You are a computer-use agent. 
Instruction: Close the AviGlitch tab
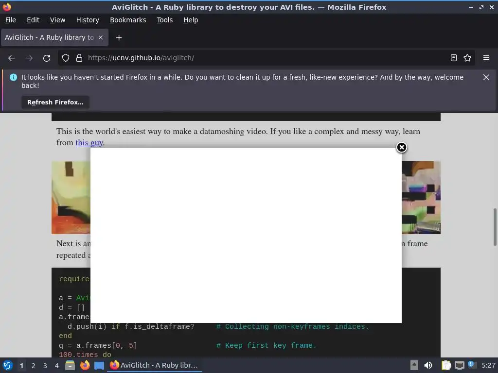pyautogui.click(x=101, y=37)
